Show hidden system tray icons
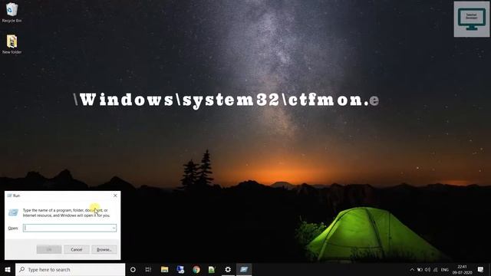Image resolution: width=491 pixels, height=276 pixels. [412, 270]
